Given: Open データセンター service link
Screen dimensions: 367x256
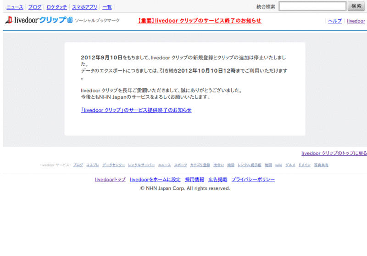Looking at the screenshot, I should click(x=113, y=165).
